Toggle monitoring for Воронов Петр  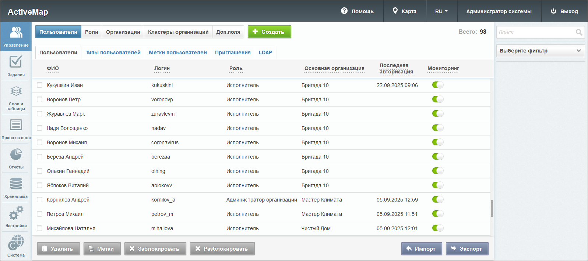tap(437, 99)
